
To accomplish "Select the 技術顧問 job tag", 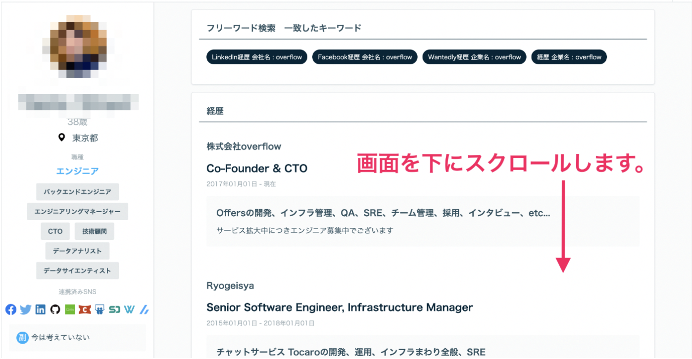I will point(94,231).
